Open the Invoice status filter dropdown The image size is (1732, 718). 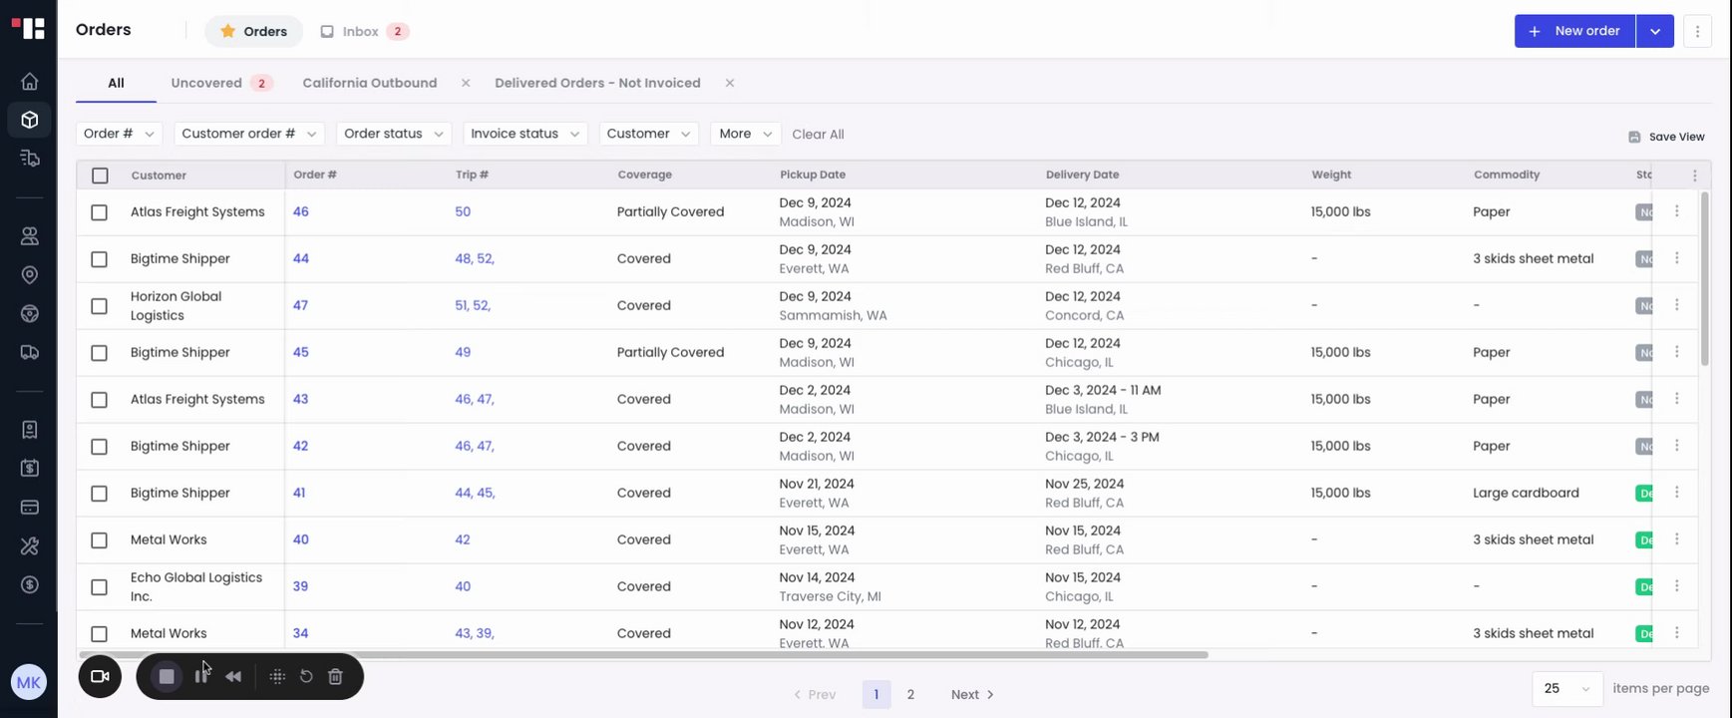click(x=524, y=134)
